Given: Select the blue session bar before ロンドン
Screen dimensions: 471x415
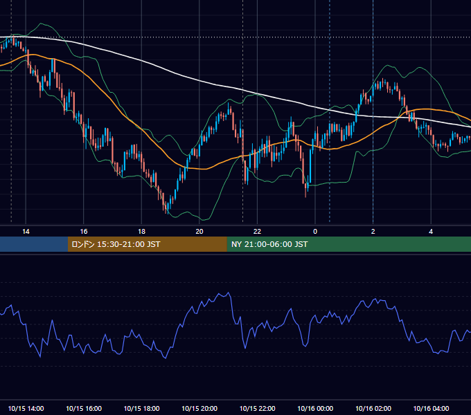Looking at the screenshot, I should tap(34, 244).
